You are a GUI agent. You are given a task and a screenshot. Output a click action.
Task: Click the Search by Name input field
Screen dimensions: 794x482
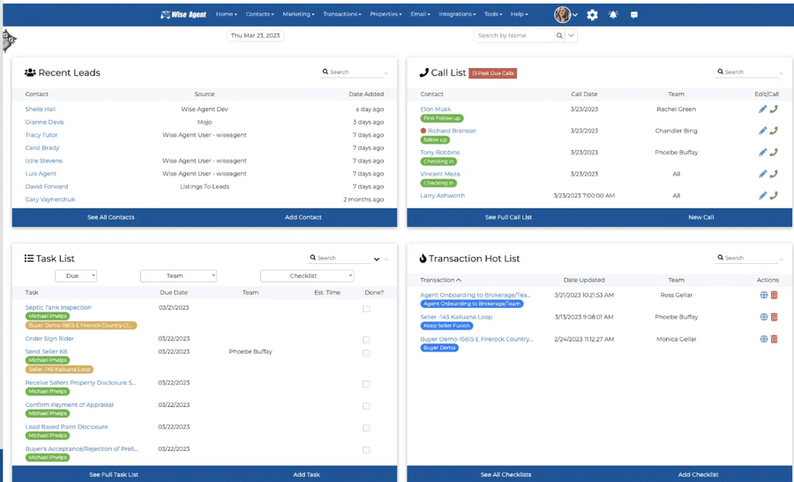(514, 35)
